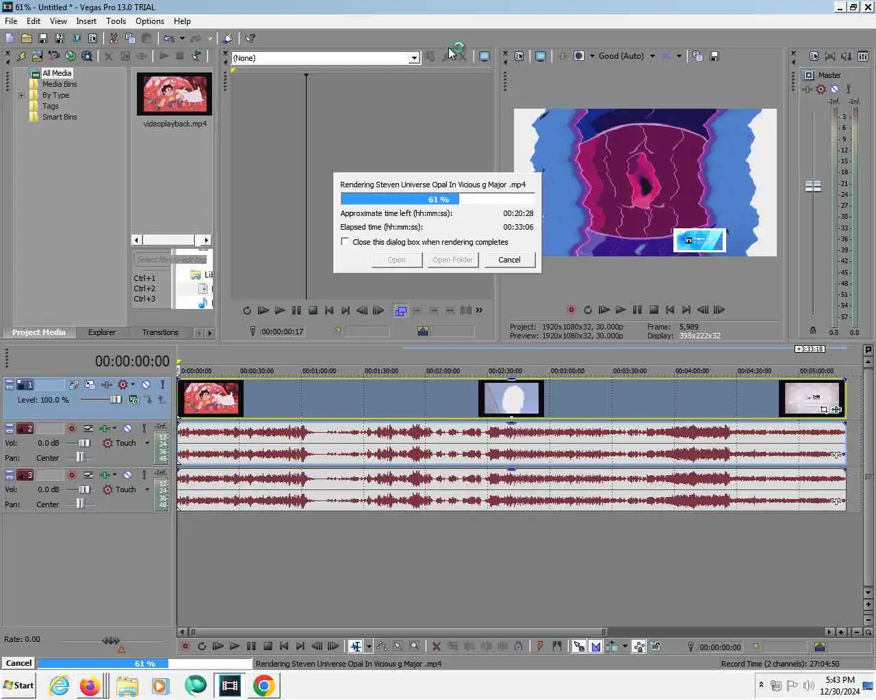This screenshot has width=876, height=700.
Task: Click the Insert Region icon in timeline toolbar
Action: (556, 646)
